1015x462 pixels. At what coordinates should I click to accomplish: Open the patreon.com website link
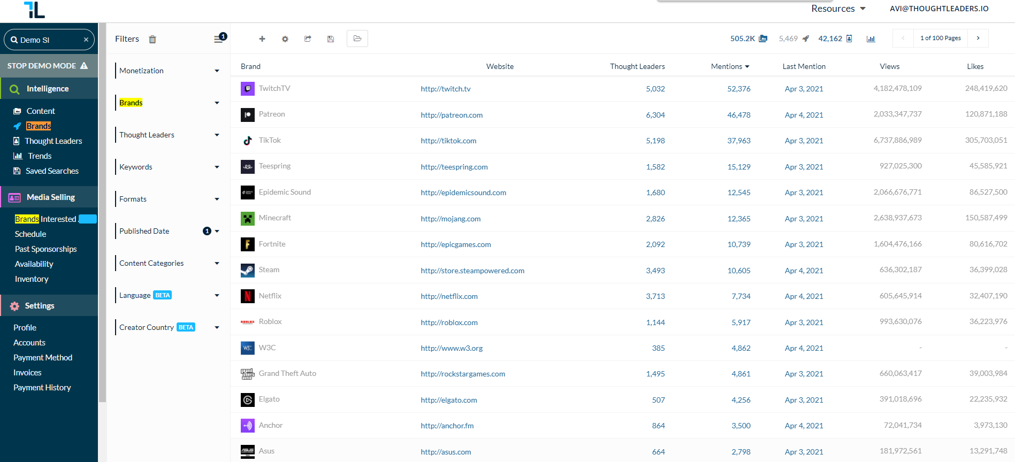pyautogui.click(x=452, y=115)
